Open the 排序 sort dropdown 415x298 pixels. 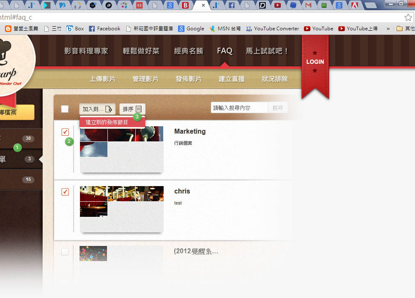click(x=132, y=109)
